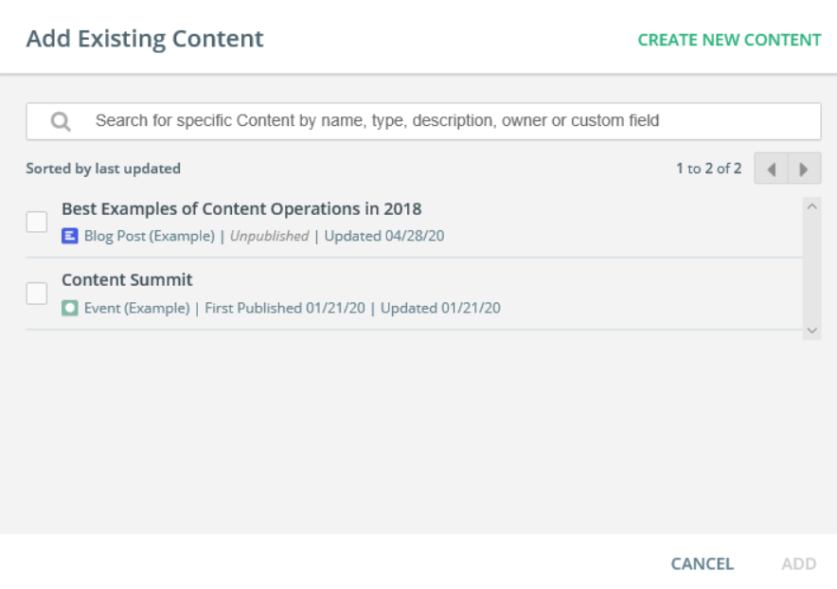
Task: Click the blue Blog Post type icon
Action: pos(69,236)
